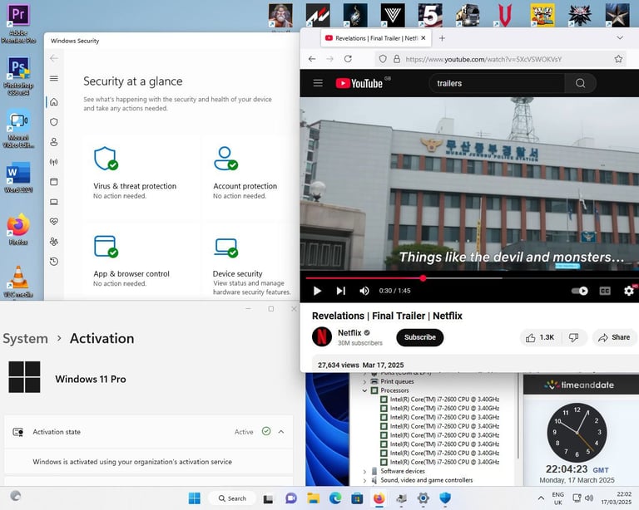Click the System breadcrumb in Settings
Image resolution: width=639 pixels, height=510 pixels.
tap(25, 338)
